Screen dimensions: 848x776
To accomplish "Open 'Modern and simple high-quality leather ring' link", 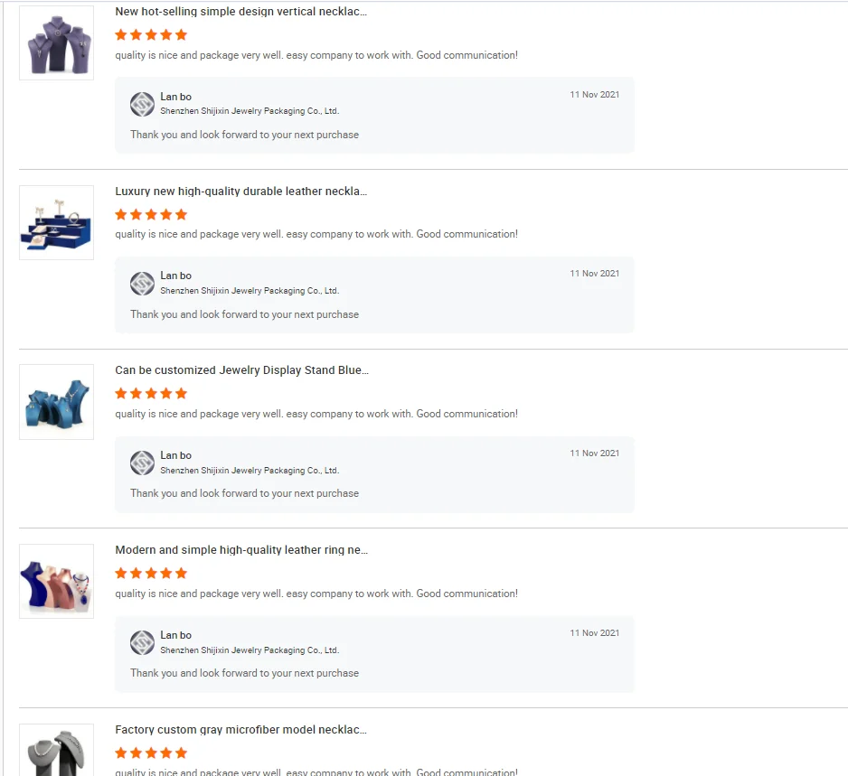I will pos(241,550).
